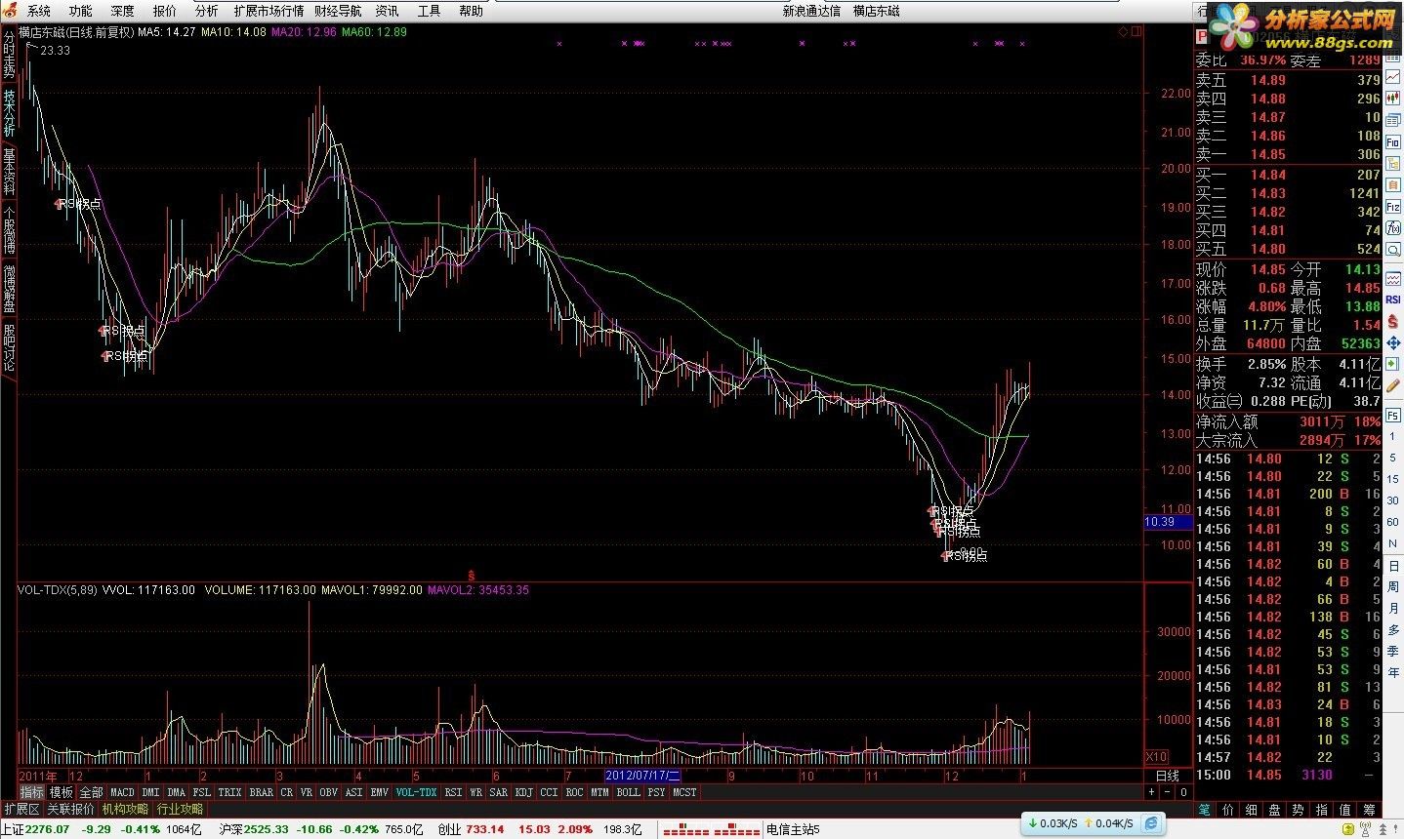Open the 分时走势 side tab
Screen dimensions: 1404x839
[x=9, y=56]
